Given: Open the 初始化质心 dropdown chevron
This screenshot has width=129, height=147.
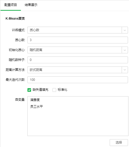Looking at the screenshot, I should pos(125,50).
